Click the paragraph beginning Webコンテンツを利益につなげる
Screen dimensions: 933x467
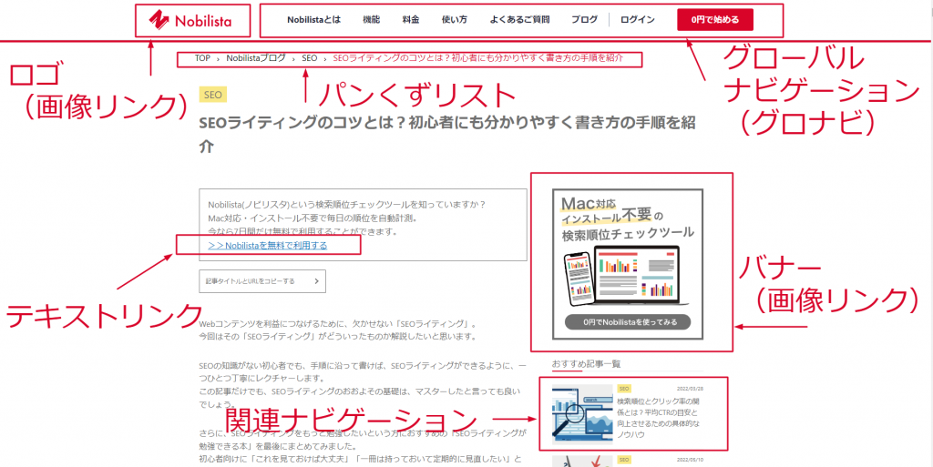pos(338,331)
